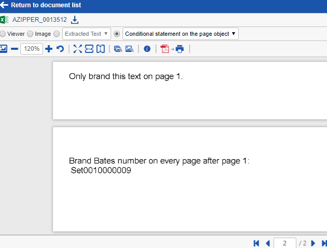
Task: Click the Excel file type icon
Action: [x=4, y=20]
